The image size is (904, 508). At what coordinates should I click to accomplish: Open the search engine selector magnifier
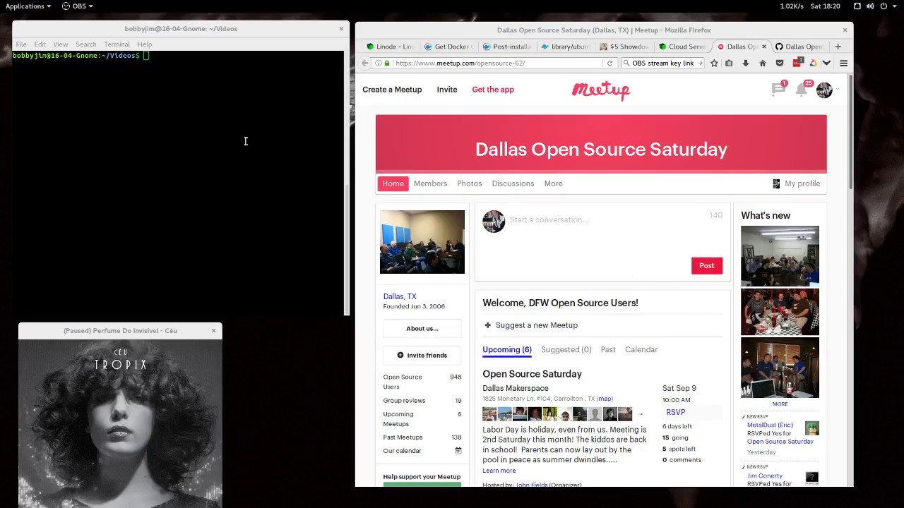coord(626,63)
